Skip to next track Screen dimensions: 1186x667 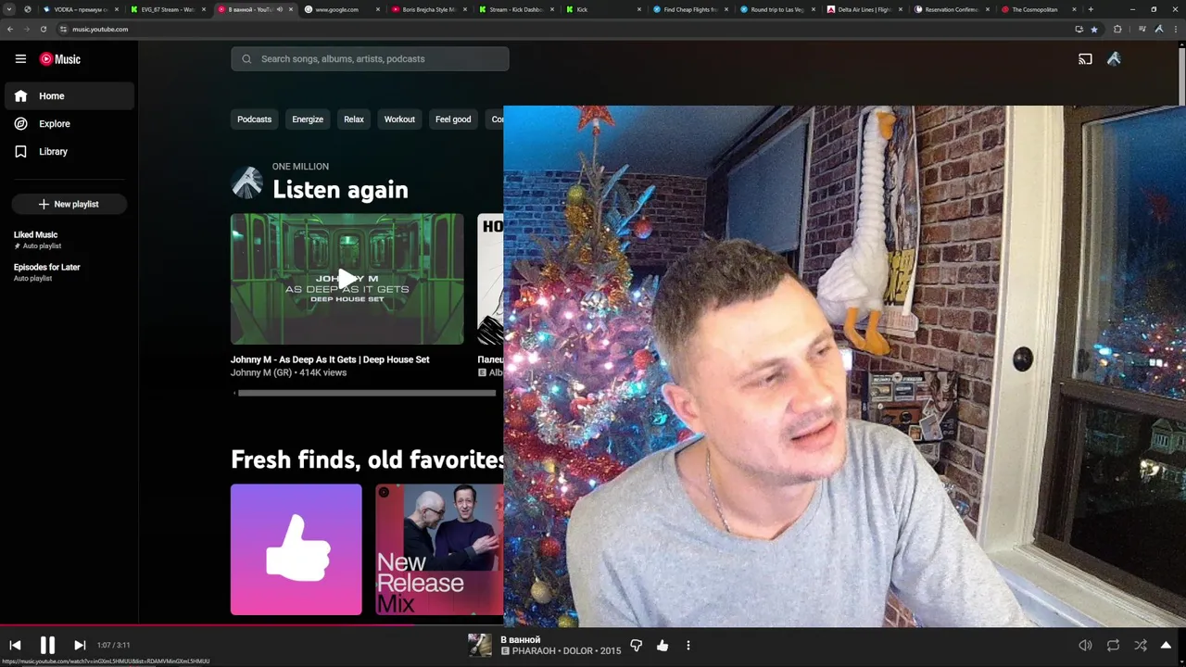(x=80, y=645)
